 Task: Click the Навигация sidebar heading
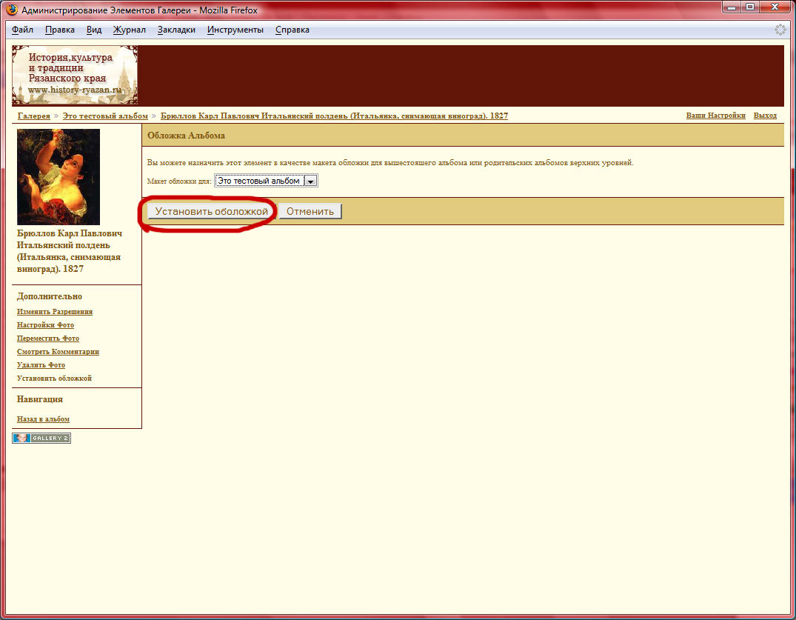coord(39,399)
